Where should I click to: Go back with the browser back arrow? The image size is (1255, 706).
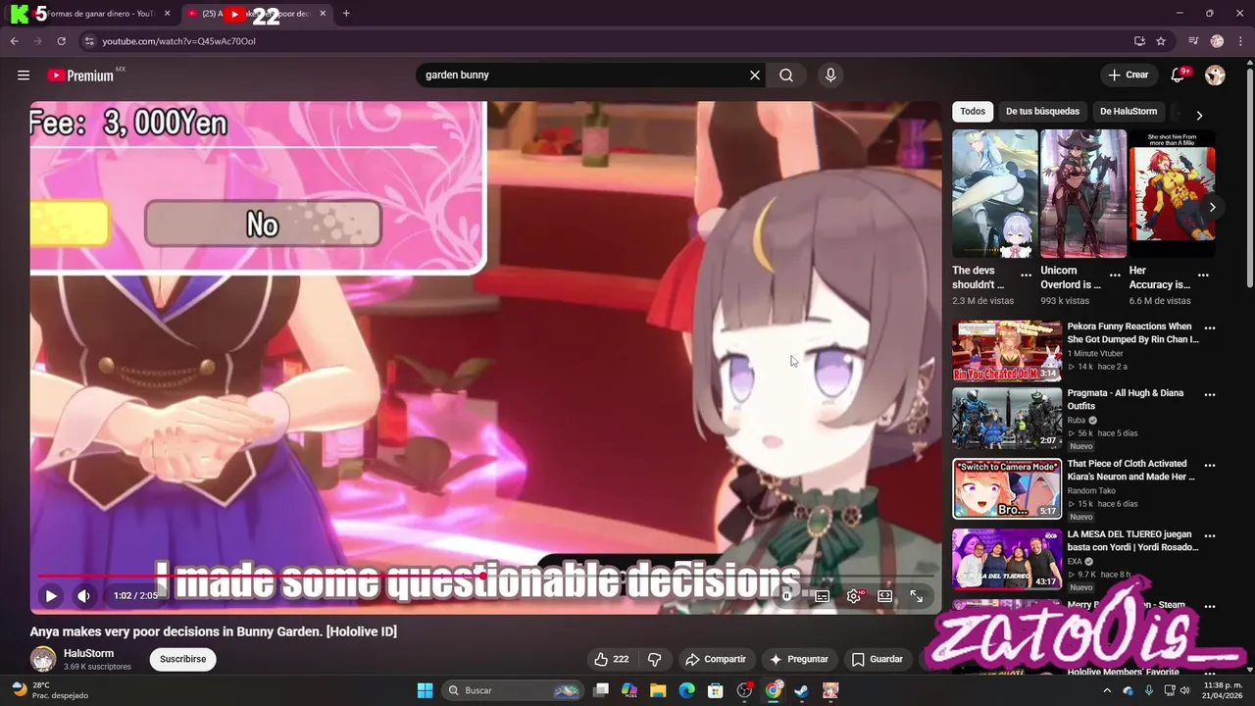14,41
